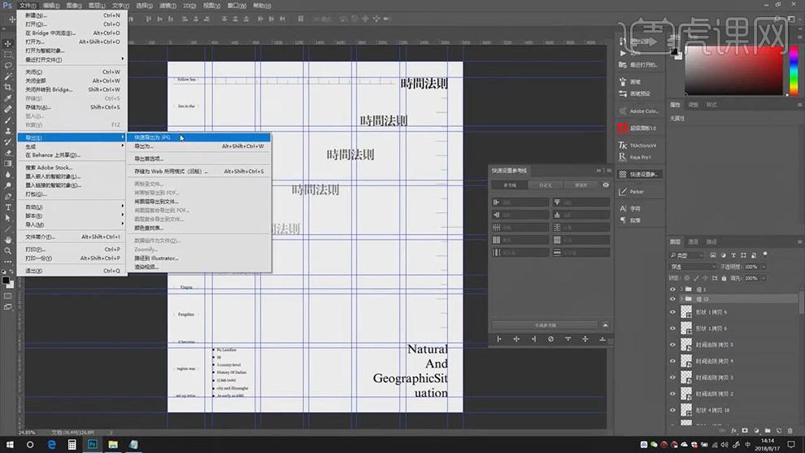
Task: Click 存储为 Web 所用格式 menu item
Action: pos(171,172)
